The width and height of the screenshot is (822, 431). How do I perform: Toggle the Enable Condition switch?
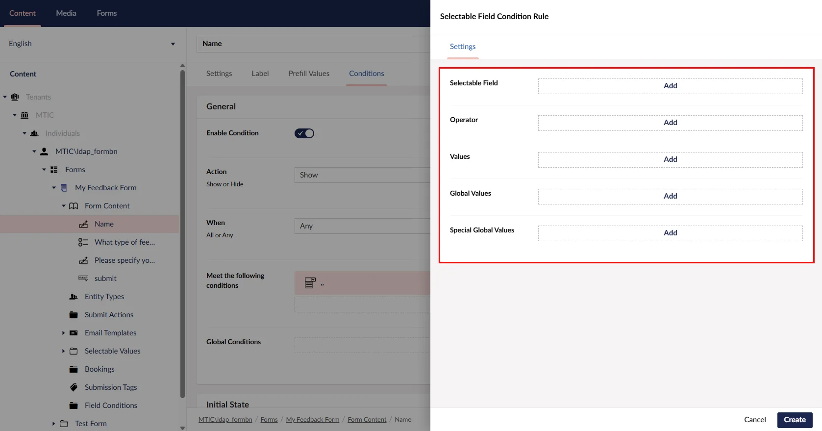(x=304, y=133)
